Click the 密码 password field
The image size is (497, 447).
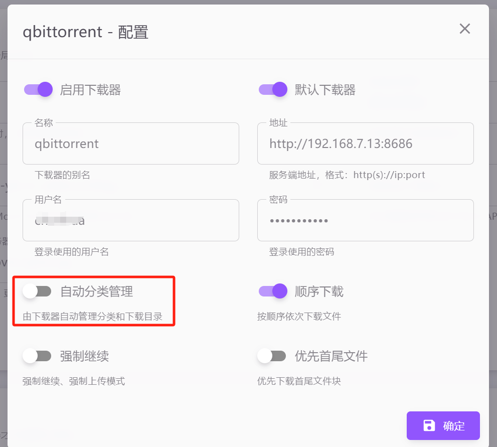click(x=365, y=221)
